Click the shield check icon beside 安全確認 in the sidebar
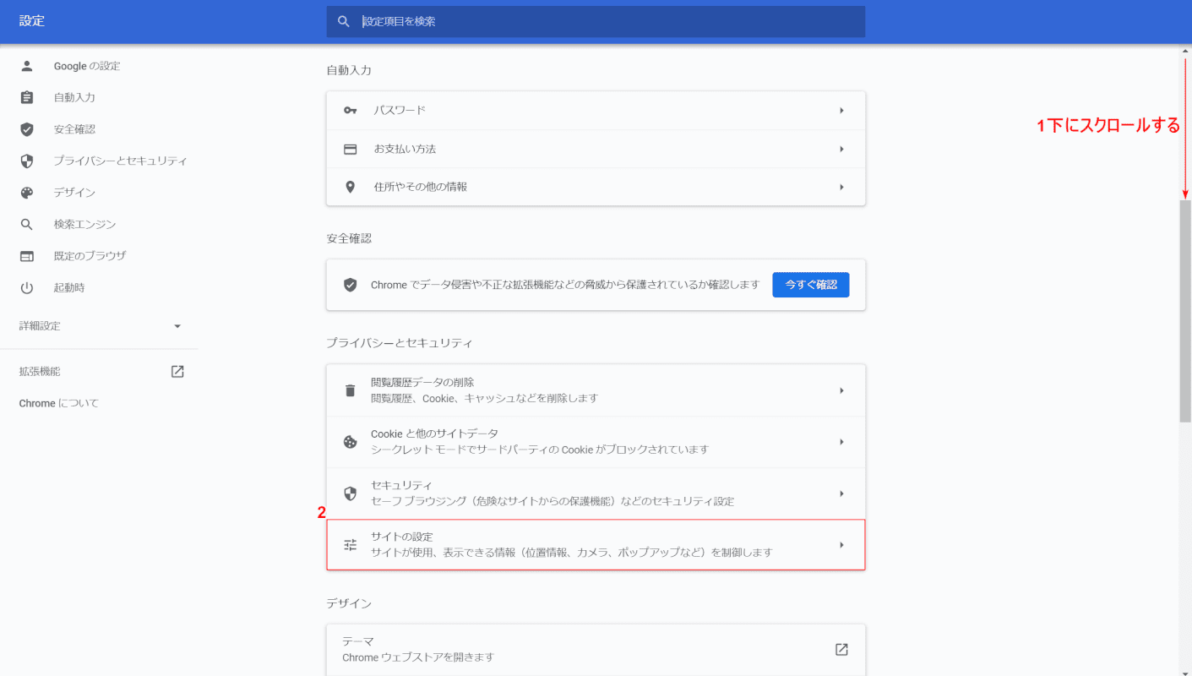This screenshot has height=676, width=1192. coord(27,129)
